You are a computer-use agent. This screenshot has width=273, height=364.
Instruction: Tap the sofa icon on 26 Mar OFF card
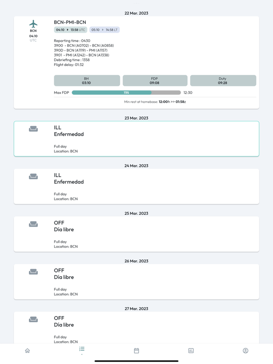click(x=33, y=272)
